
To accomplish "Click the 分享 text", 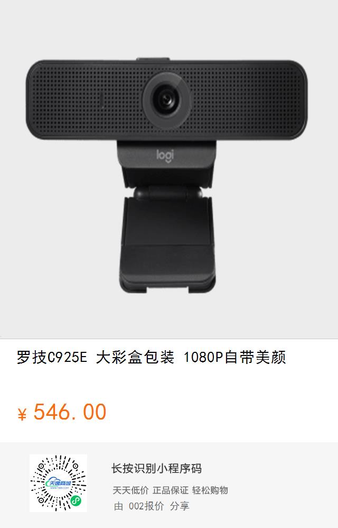I will click(x=180, y=506).
